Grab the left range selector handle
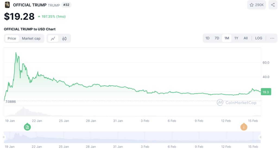Screen dimensions: 278x151 (x=4, y=137)
